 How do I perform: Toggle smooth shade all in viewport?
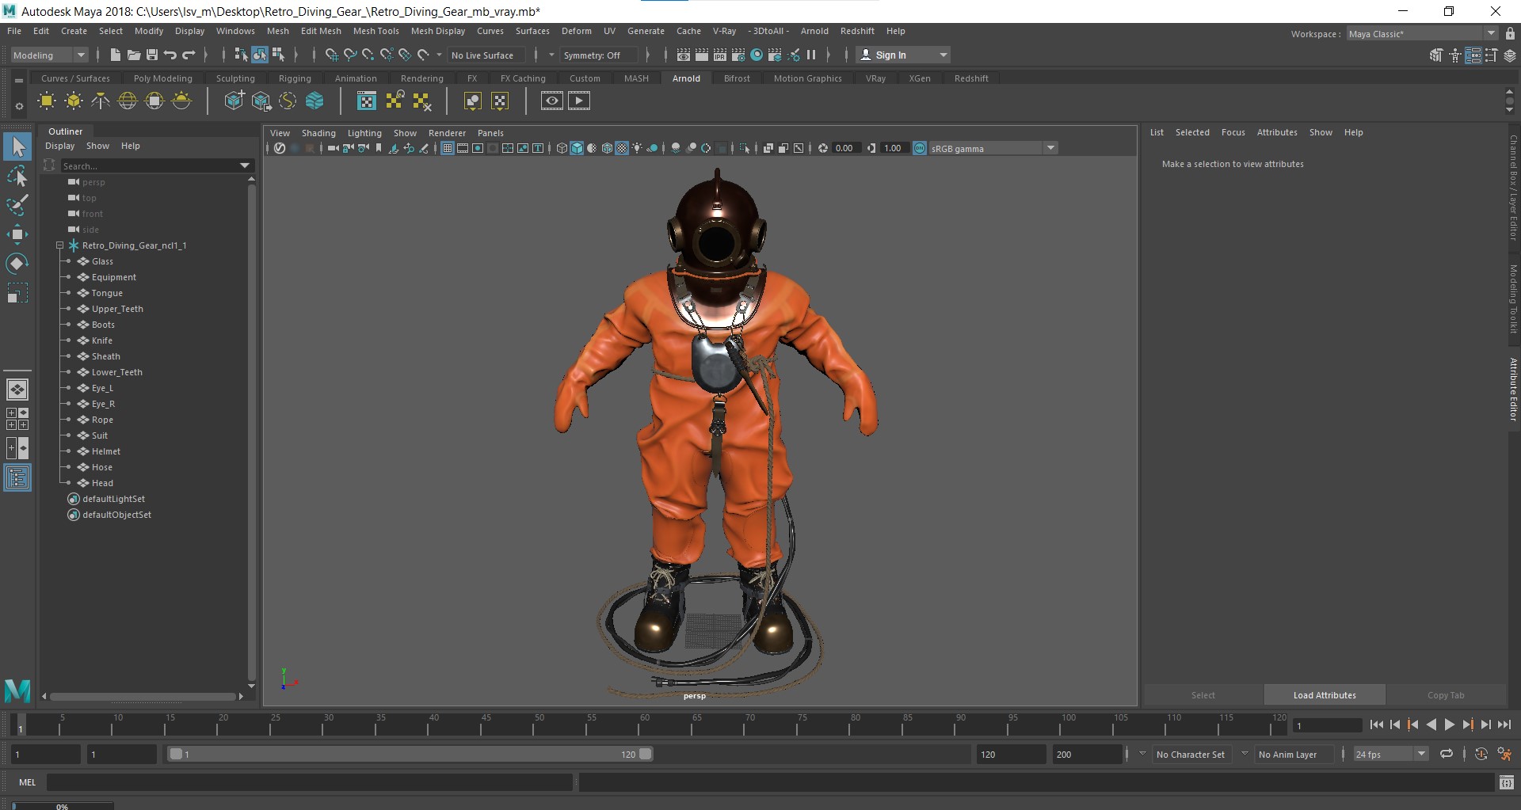pos(577,148)
